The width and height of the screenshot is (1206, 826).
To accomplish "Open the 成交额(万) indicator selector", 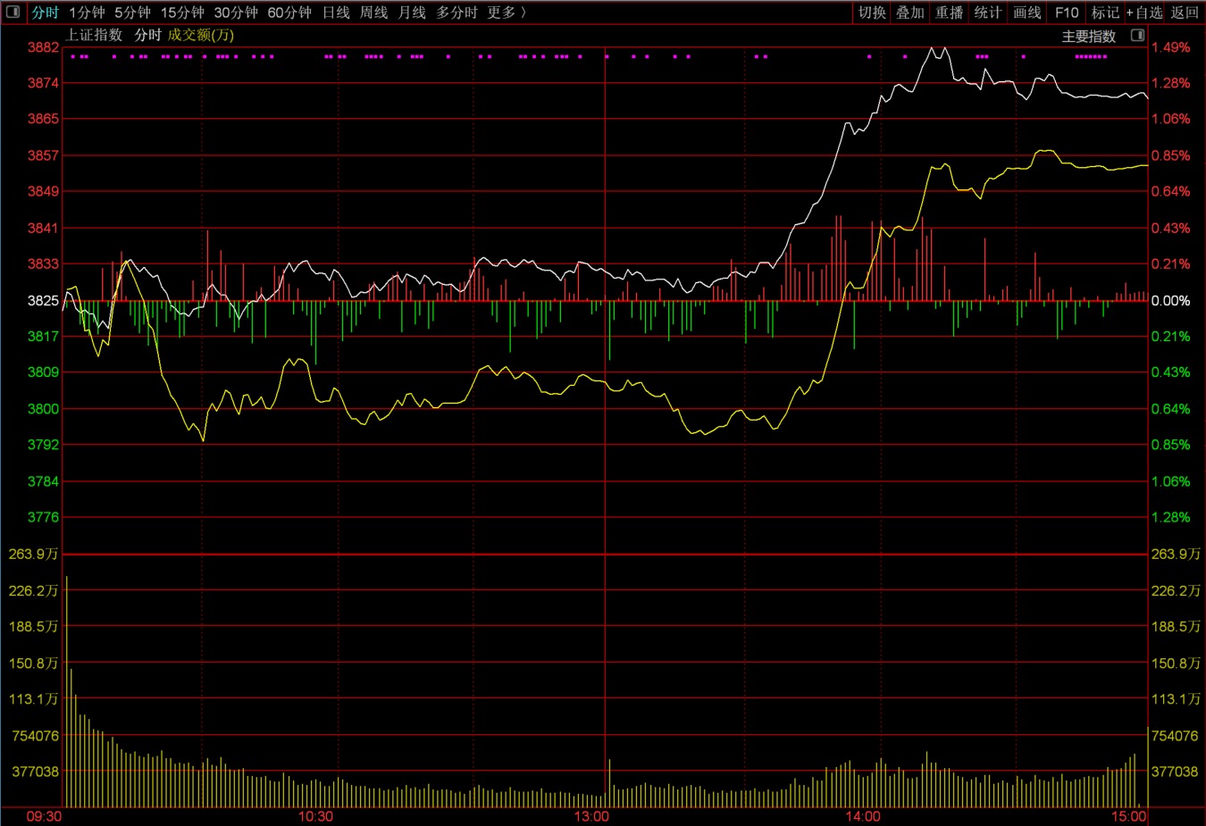I will pos(201,35).
